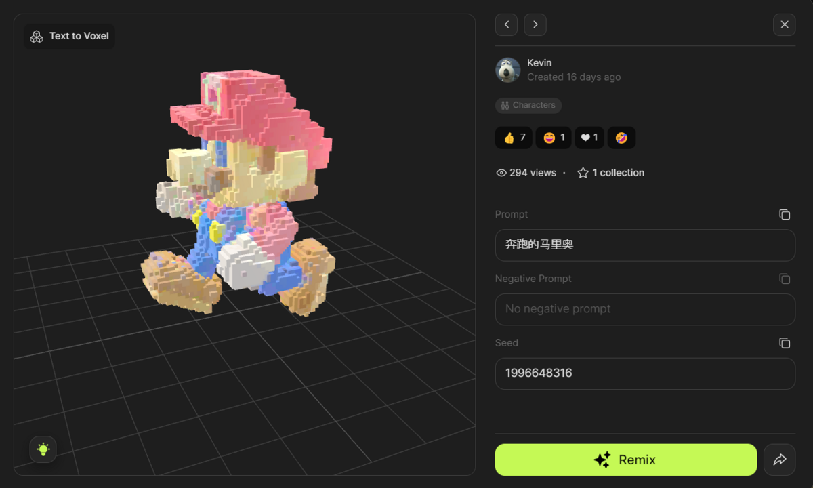Click the Seed field 1996648316

[x=645, y=373]
